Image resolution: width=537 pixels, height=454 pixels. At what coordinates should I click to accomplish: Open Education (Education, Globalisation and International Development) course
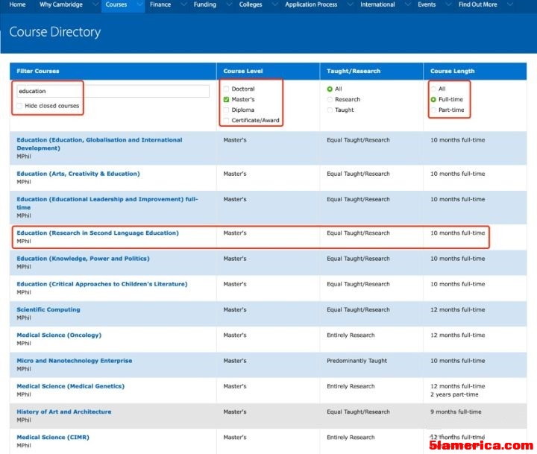click(99, 144)
